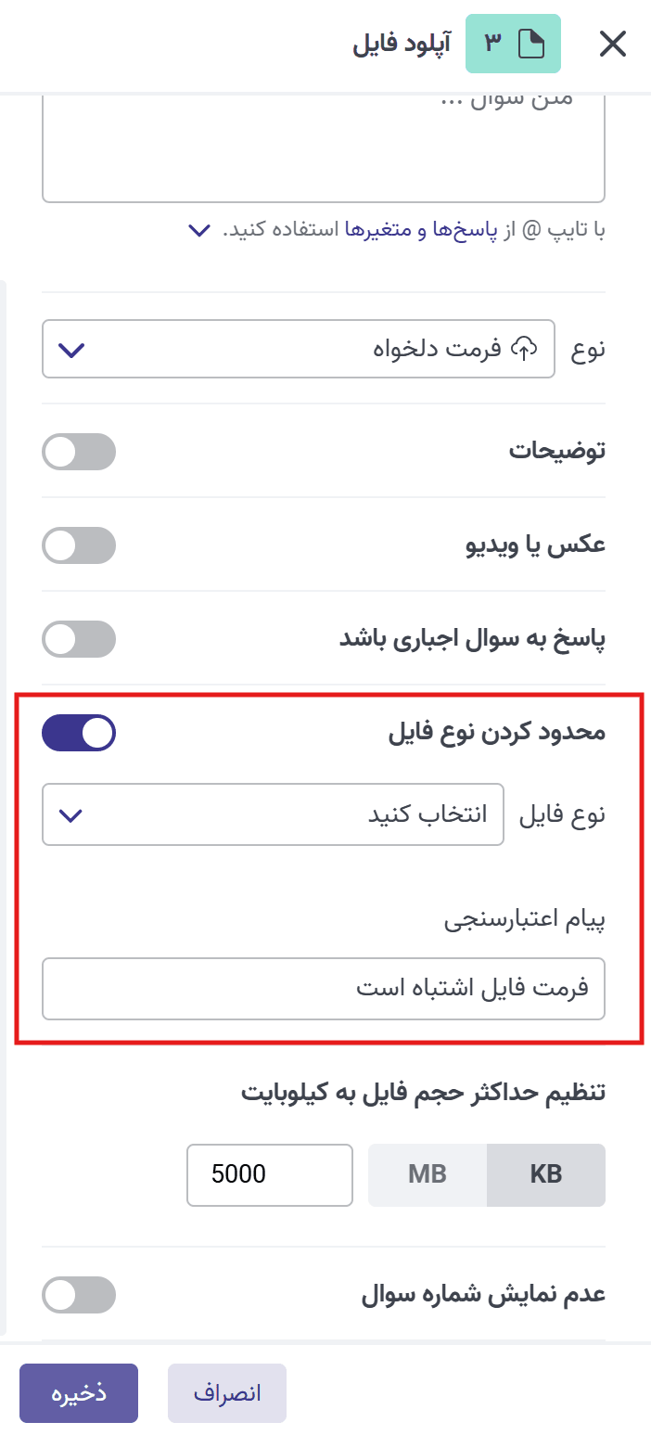651x1435 pixels.
Task: Click the ذخیره save button
Action: [79, 1392]
